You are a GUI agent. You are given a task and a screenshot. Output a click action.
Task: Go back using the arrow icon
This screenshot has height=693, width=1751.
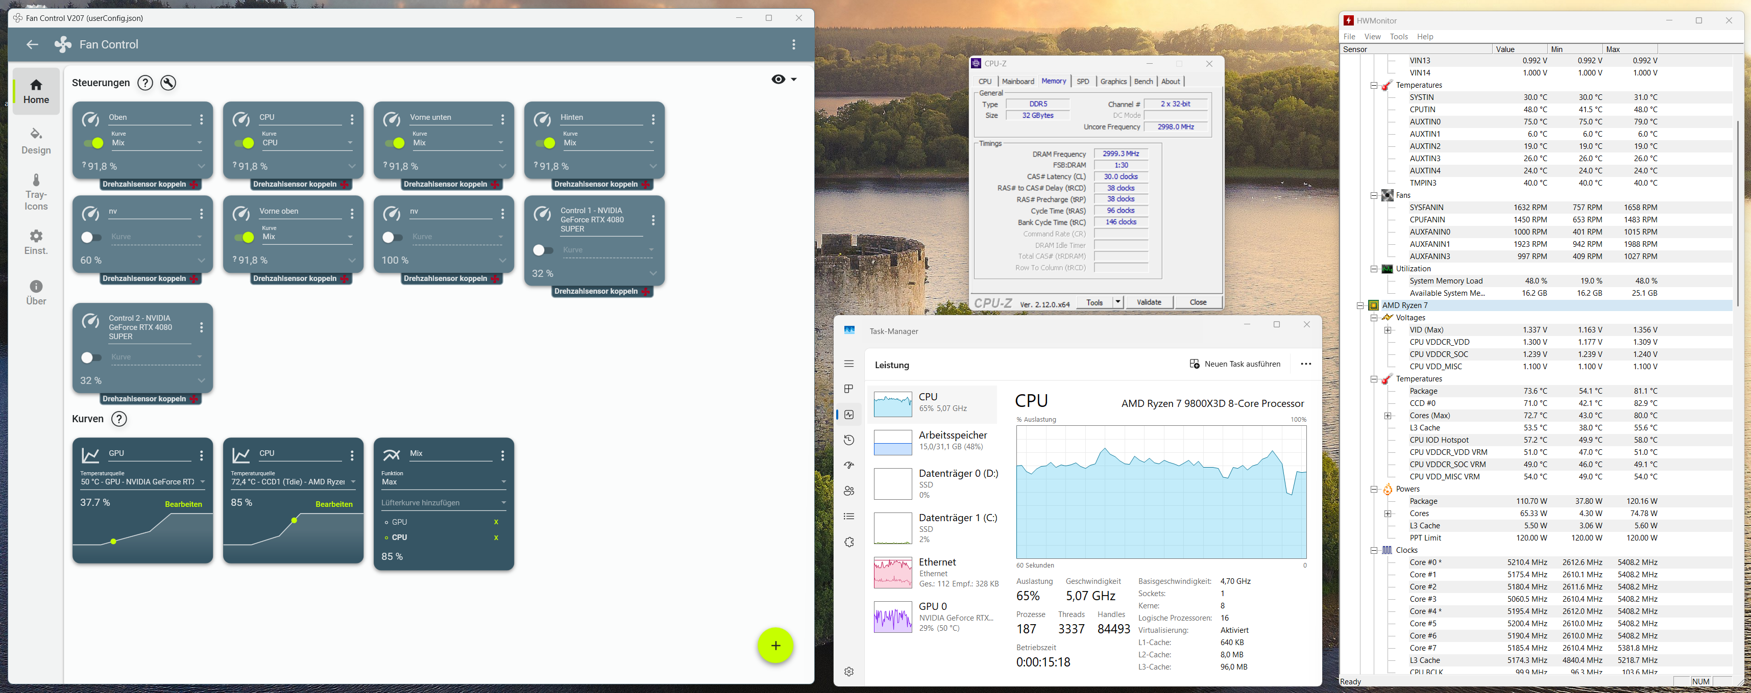pos(32,45)
